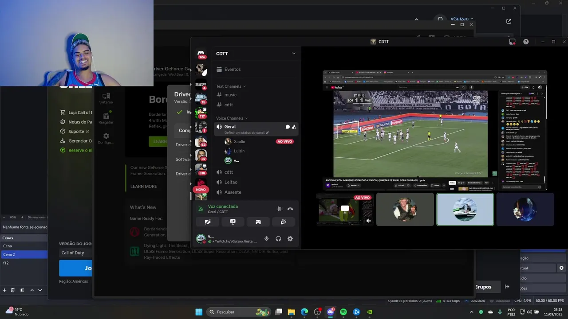Show hidden system tray icons
The width and height of the screenshot is (568, 319).
472,312
